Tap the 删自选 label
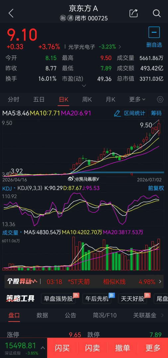The width and height of the screenshot is (168, 358). coord(154,44)
